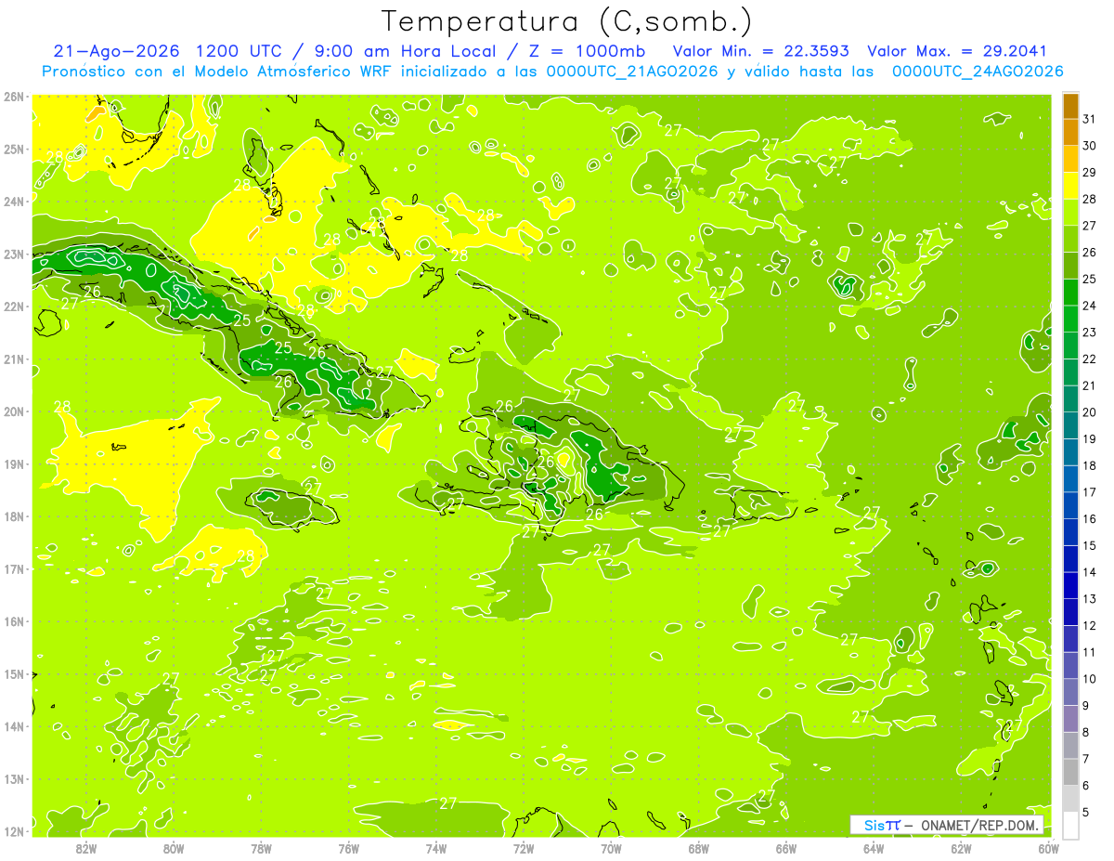Click the legend label "18"
The width and height of the screenshot is (1114, 861).
coord(1089,465)
